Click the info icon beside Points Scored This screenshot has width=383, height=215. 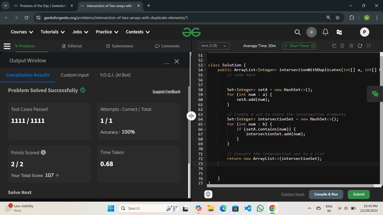(43, 152)
